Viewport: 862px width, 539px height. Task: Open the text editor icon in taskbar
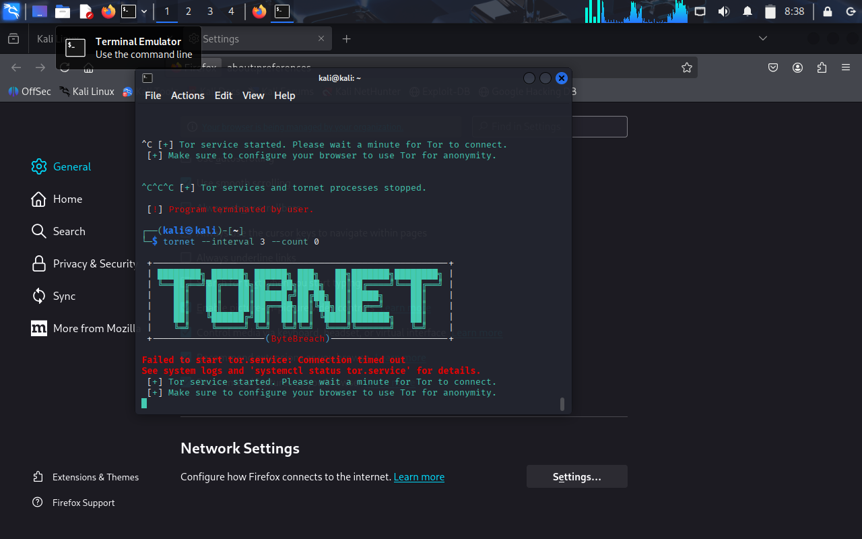pos(86,11)
